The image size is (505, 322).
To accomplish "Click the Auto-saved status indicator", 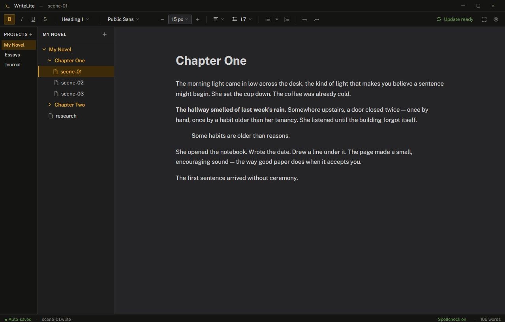I will pos(18,319).
